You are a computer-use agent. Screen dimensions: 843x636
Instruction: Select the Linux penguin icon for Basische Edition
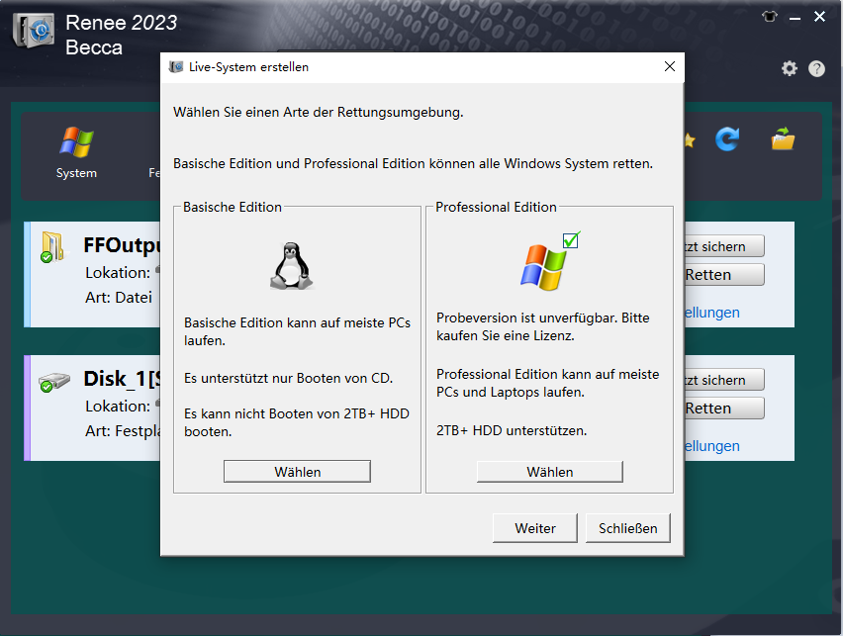click(292, 263)
